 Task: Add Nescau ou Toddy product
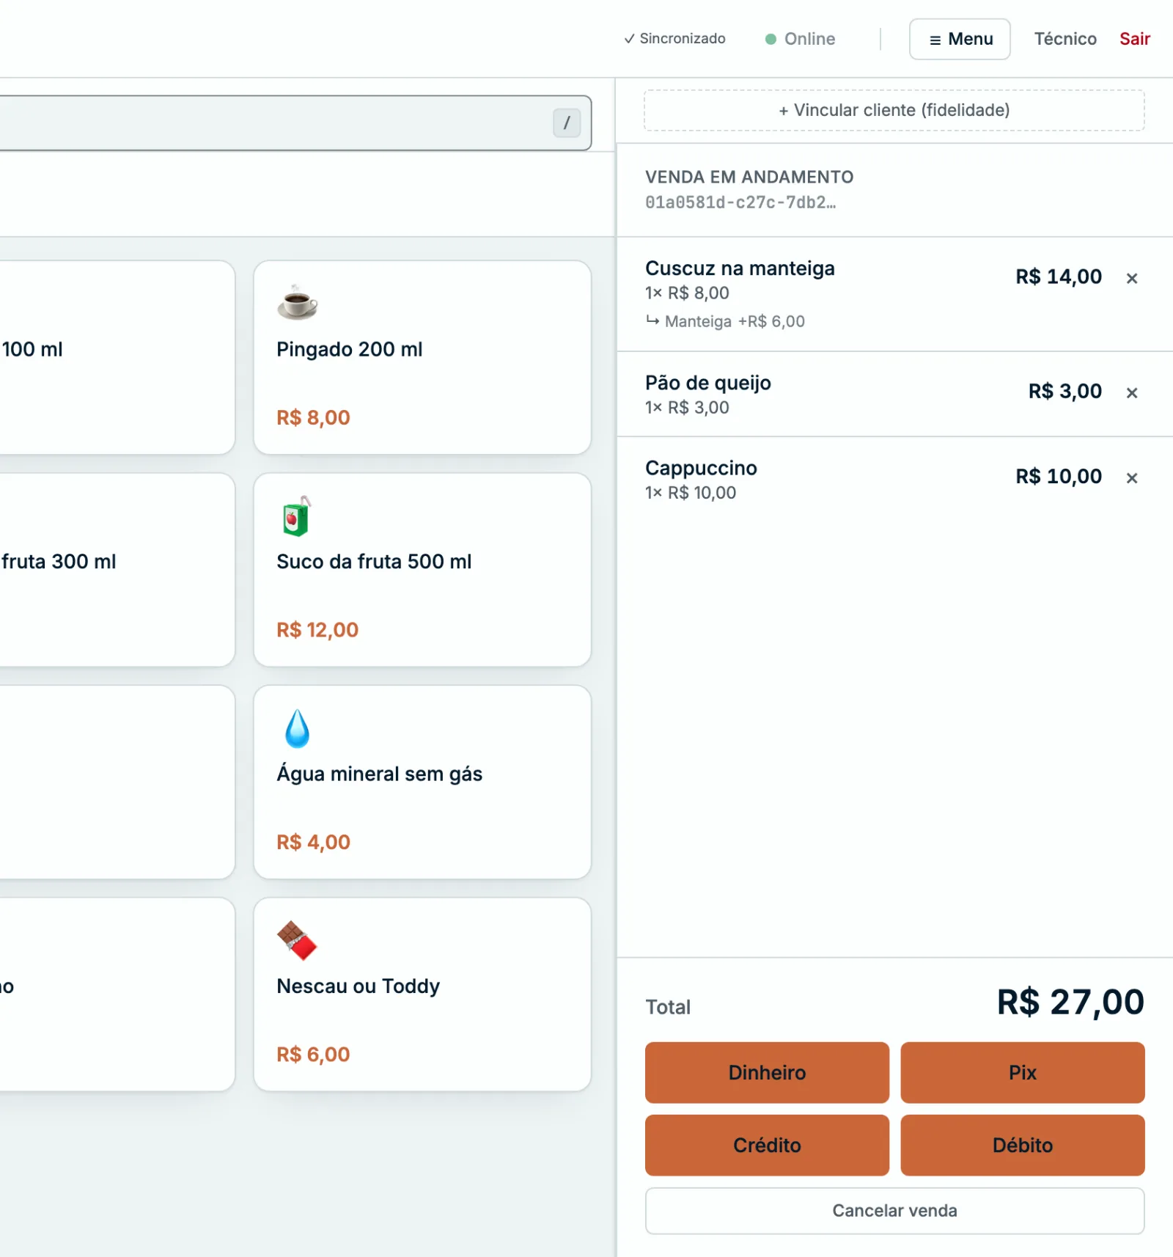coord(422,994)
